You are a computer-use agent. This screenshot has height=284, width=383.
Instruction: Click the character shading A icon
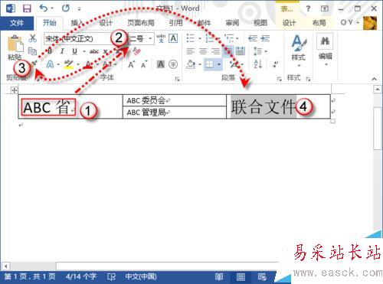161,64
